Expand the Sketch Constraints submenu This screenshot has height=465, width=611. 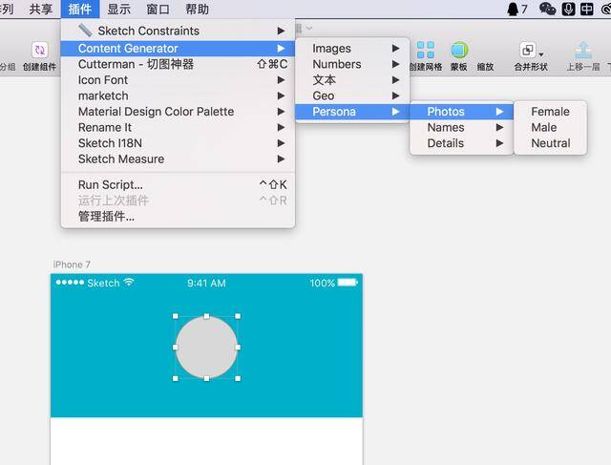coord(178,31)
